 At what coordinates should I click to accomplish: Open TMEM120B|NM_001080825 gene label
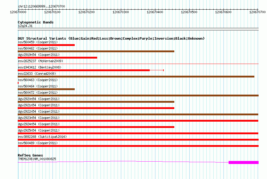click(37, 159)
